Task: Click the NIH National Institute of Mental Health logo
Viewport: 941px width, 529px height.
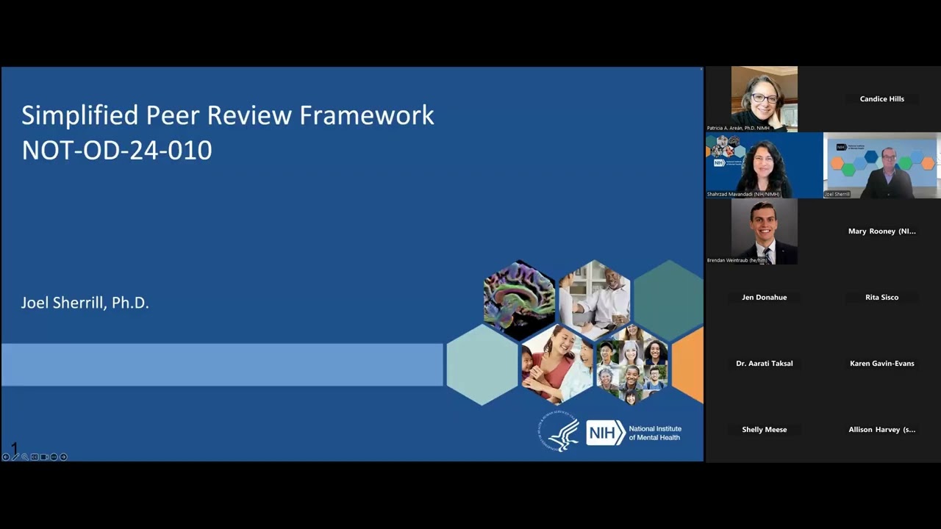Action: pyautogui.click(x=634, y=433)
